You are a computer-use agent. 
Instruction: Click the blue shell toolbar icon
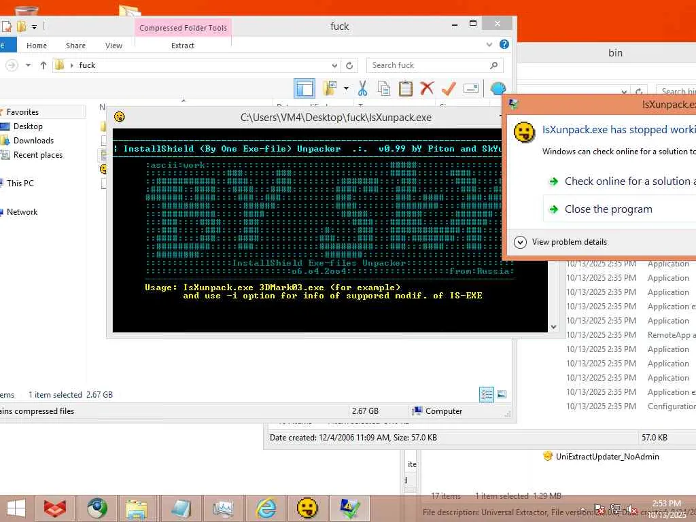pyautogui.click(x=498, y=88)
